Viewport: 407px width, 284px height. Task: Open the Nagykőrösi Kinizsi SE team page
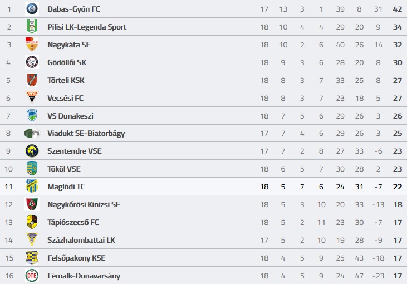(84, 204)
